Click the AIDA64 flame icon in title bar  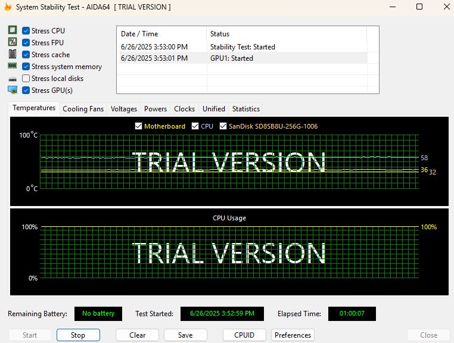(x=8, y=7)
